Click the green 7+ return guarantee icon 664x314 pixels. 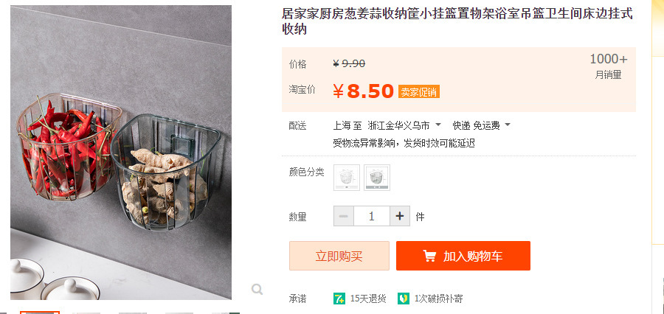pyautogui.click(x=339, y=299)
